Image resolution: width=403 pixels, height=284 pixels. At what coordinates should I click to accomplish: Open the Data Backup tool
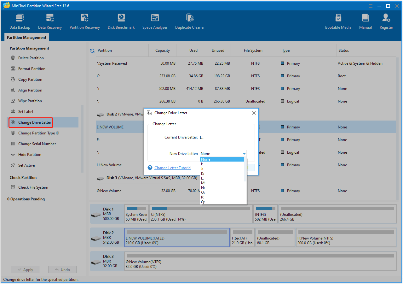[20, 21]
